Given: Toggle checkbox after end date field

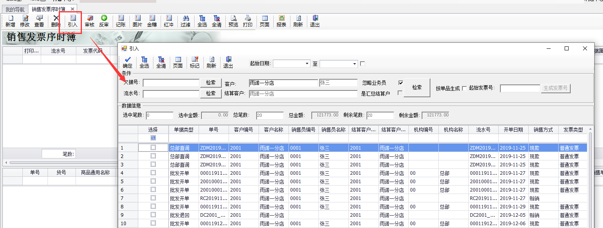Looking at the screenshot, I should pos(362,64).
